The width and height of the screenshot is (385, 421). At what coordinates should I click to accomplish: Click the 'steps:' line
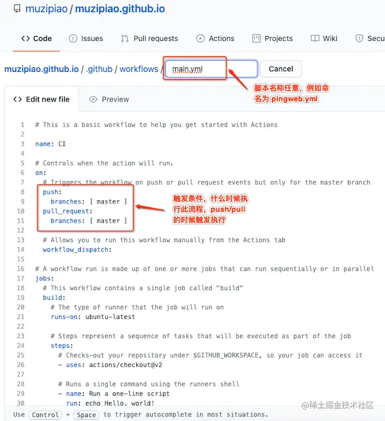(x=62, y=345)
